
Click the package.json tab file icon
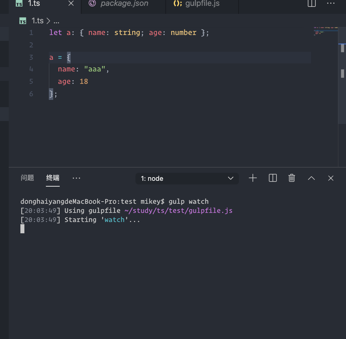(x=92, y=3)
